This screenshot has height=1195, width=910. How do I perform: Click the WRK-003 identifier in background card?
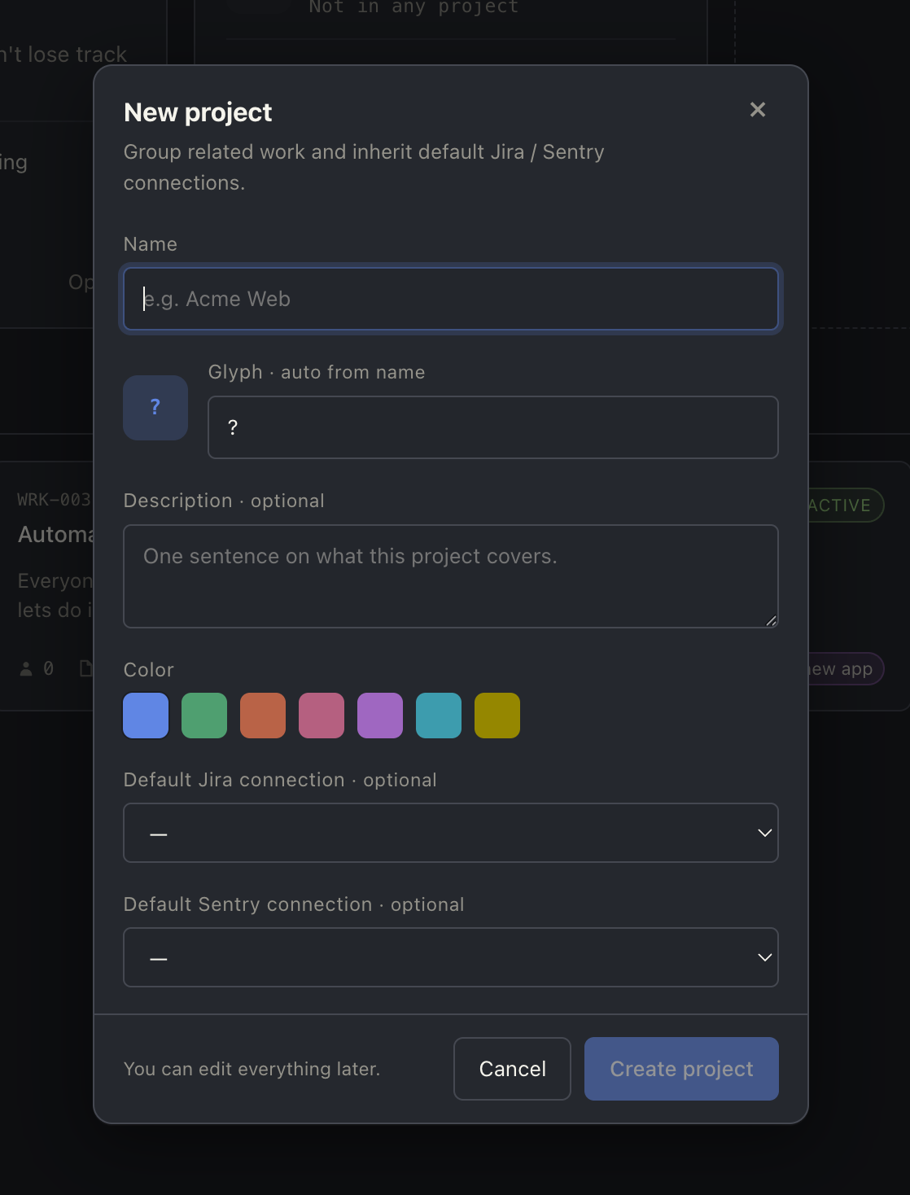tap(55, 500)
